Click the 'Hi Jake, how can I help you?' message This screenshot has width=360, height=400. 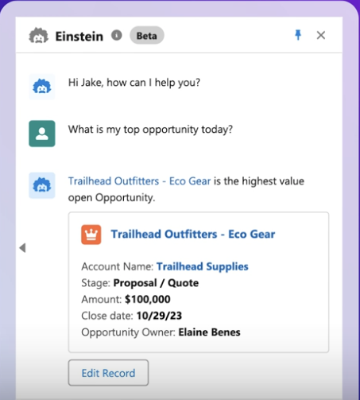(134, 83)
